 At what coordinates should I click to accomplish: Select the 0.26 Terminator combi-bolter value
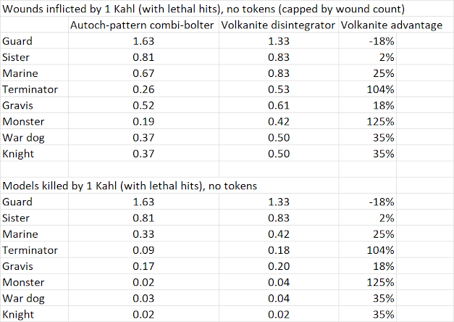143,89
